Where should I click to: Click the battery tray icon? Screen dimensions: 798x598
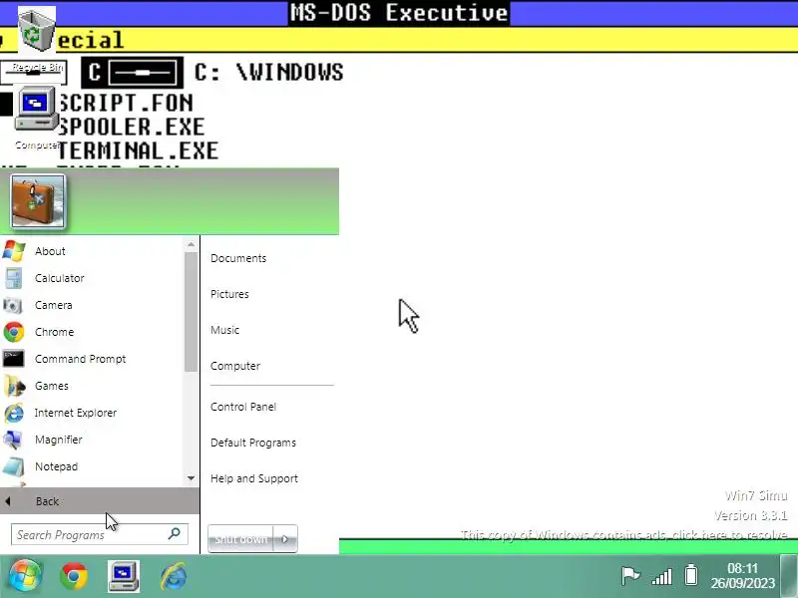691,575
